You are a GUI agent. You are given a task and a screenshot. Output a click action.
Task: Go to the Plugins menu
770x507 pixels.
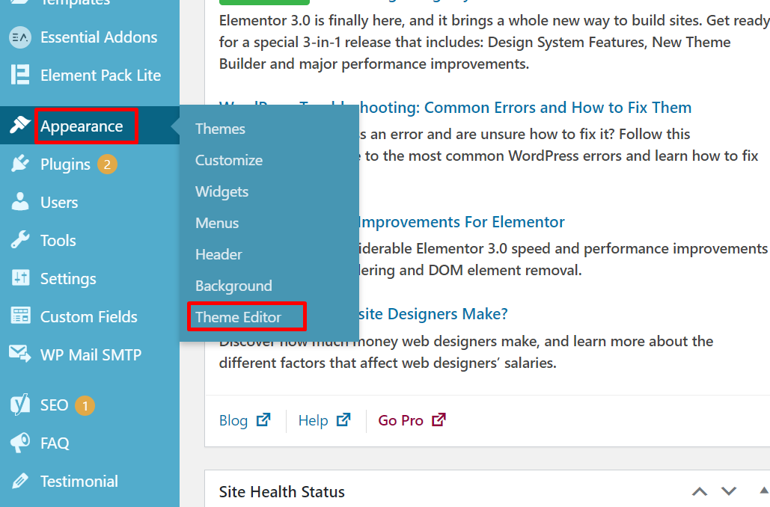[x=90, y=164]
